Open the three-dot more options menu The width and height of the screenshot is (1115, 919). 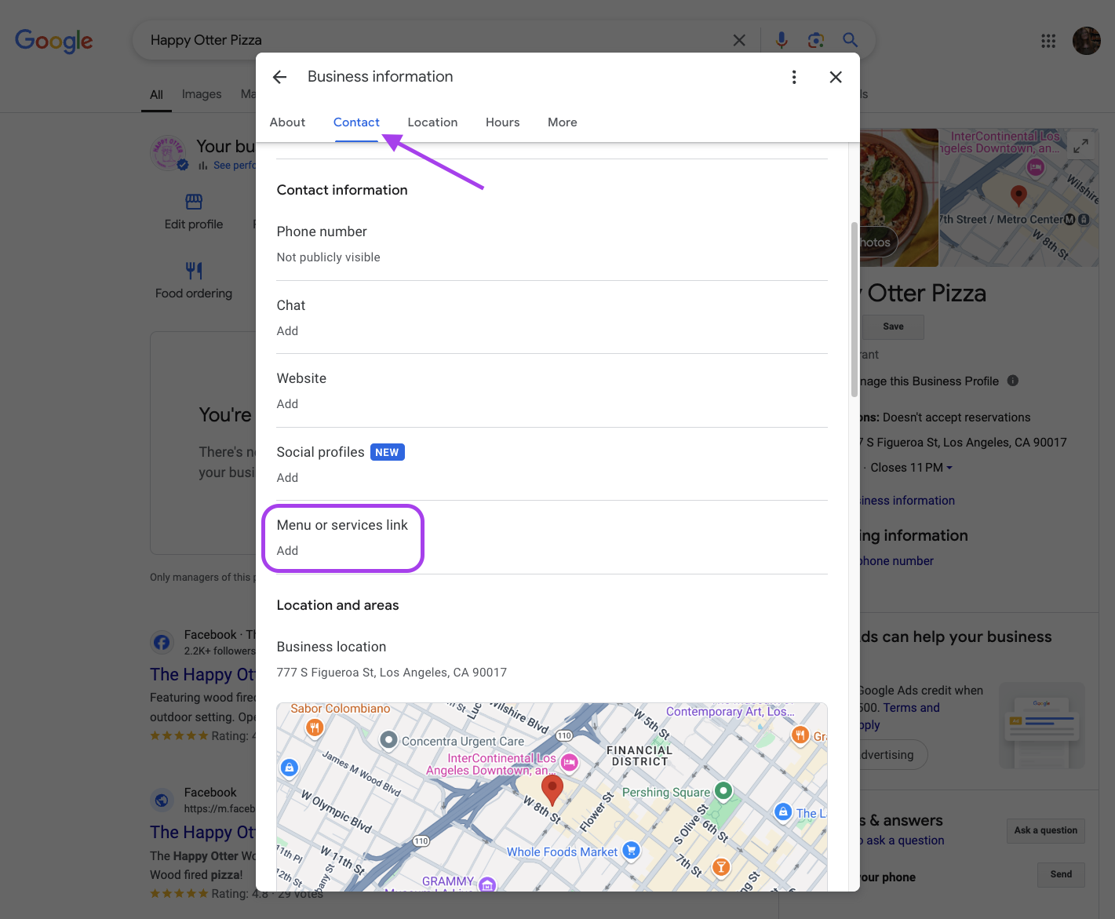[x=794, y=77]
